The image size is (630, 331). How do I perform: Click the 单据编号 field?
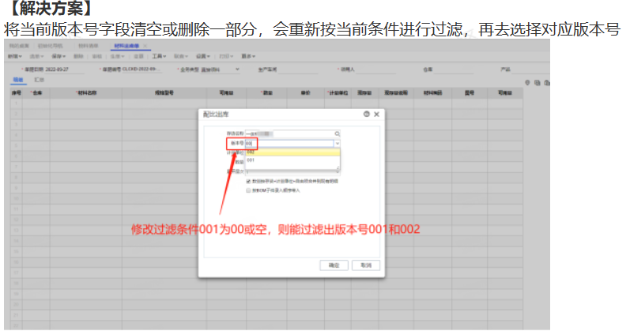pyautogui.click(x=142, y=70)
